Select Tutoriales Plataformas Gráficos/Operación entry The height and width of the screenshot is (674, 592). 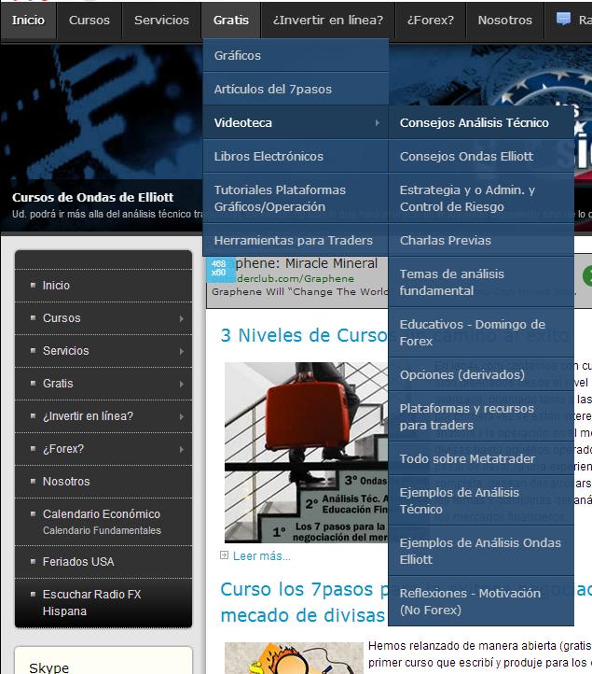[296, 198]
